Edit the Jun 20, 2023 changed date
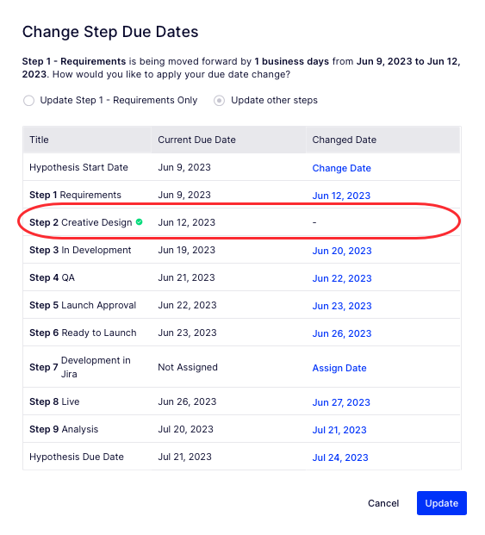This screenshot has width=485, height=535. pos(342,251)
